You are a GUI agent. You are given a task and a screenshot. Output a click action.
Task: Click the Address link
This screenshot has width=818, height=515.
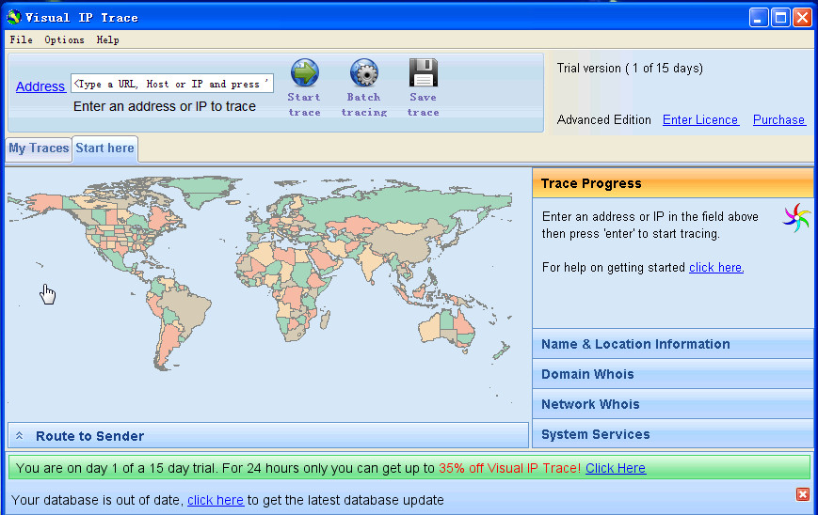(x=40, y=86)
